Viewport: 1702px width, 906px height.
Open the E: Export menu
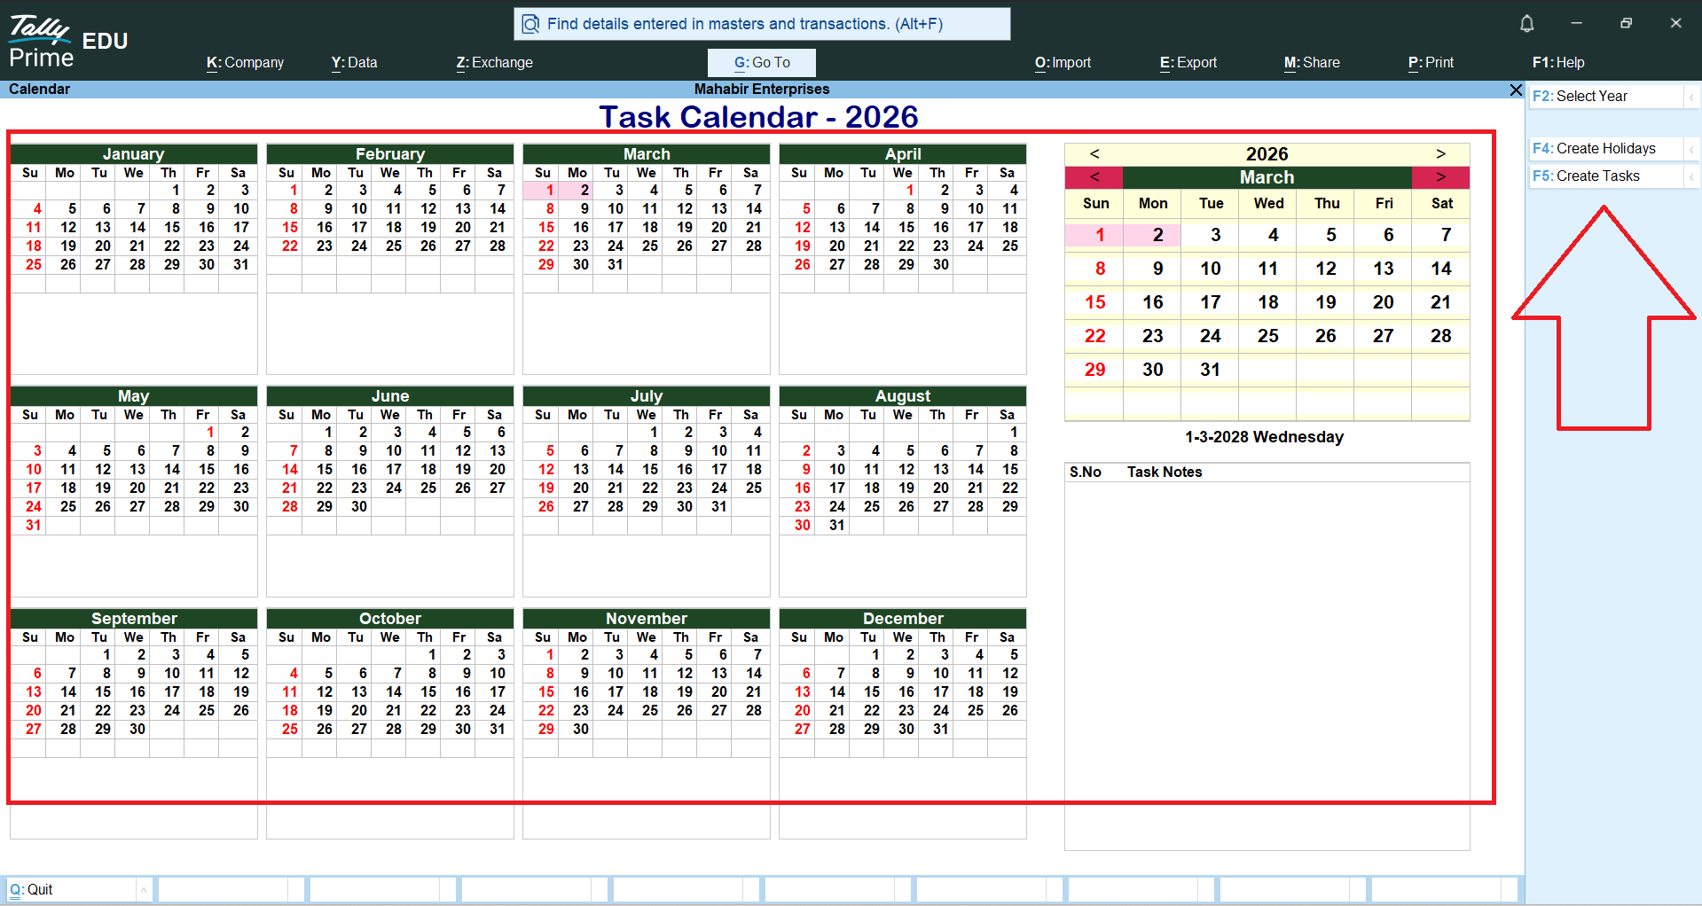[1188, 63]
